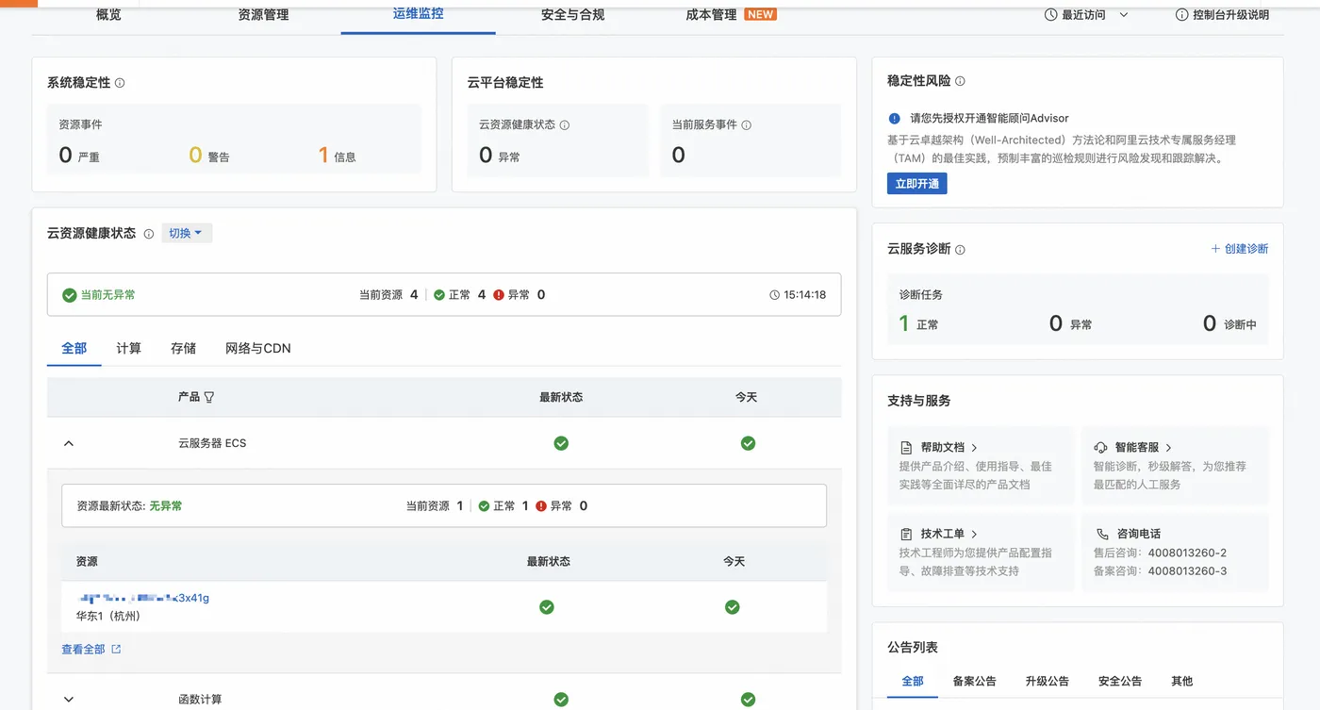
Task: Select the 运维监控 tab
Action: (418, 14)
